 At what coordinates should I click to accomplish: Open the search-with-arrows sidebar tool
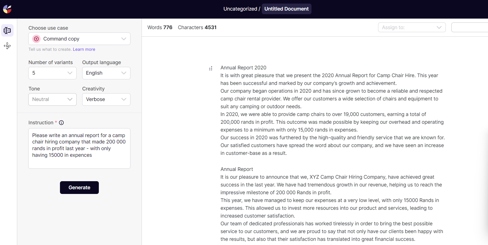[x=7, y=46]
